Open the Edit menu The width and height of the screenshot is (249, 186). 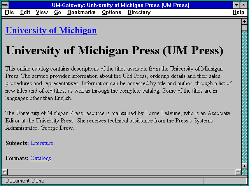tap(25, 12)
